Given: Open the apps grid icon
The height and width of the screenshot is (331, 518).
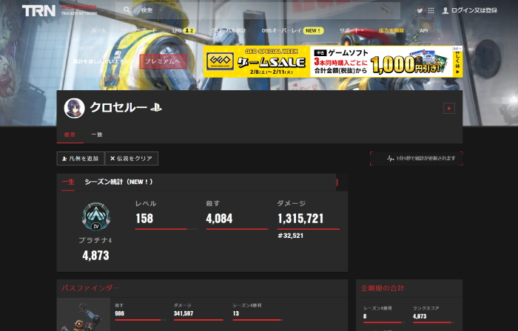Looking at the screenshot, I should 431,10.
